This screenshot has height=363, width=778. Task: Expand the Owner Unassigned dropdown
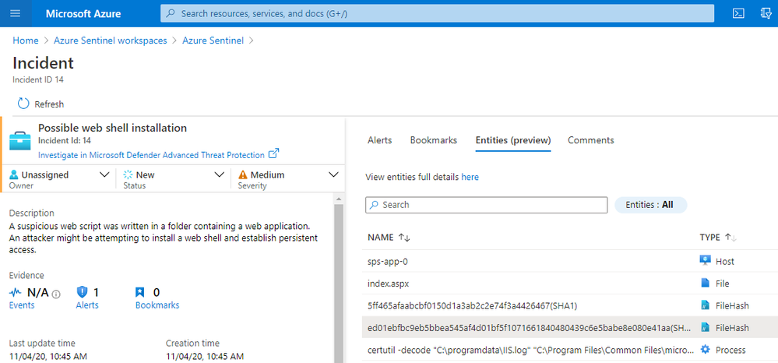104,174
